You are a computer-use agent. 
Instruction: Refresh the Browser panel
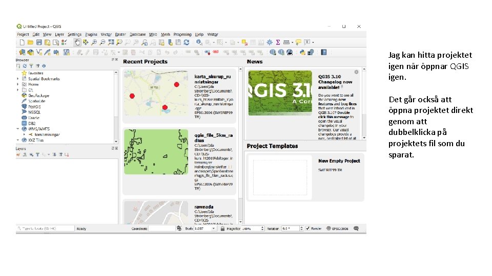tap(25, 66)
